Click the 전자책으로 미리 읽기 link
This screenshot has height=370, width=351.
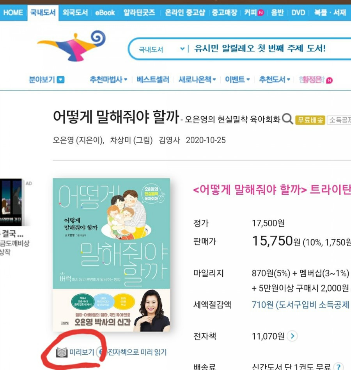point(137,352)
